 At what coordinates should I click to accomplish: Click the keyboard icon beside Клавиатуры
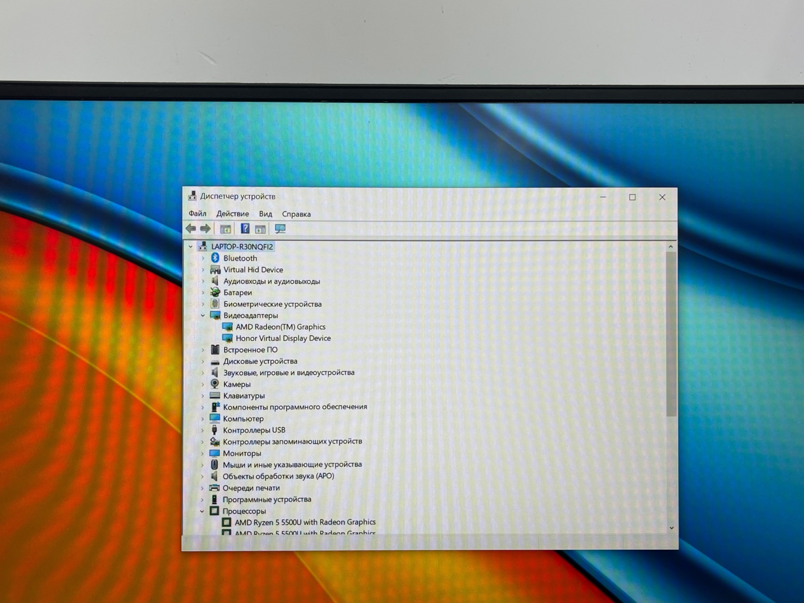[x=215, y=396]
